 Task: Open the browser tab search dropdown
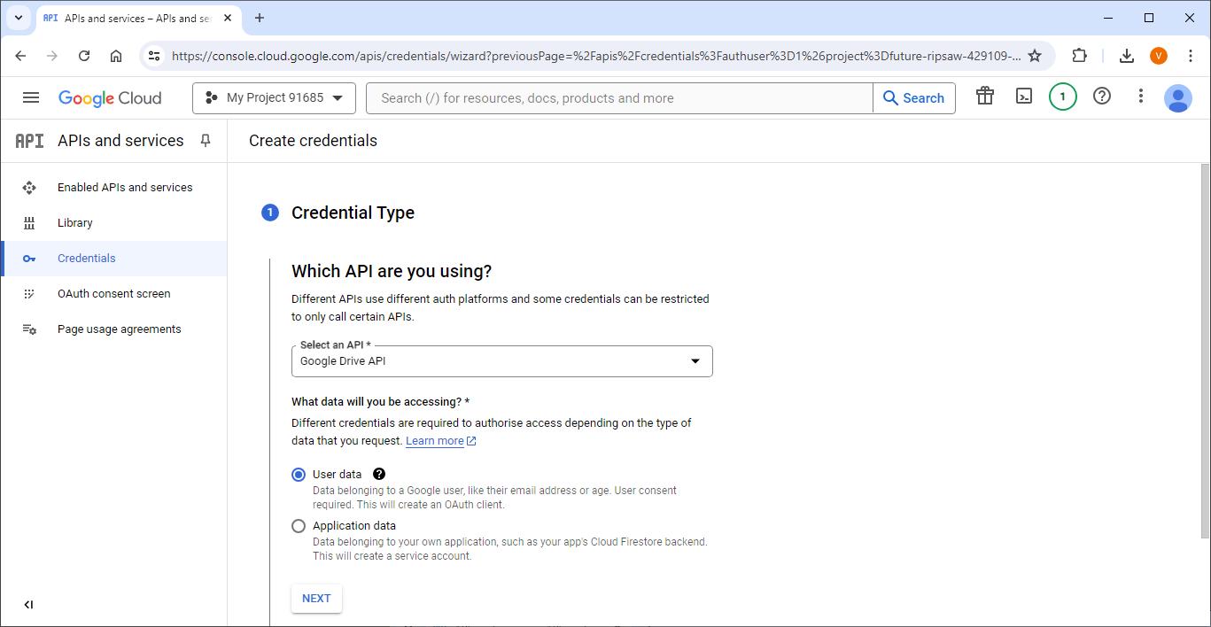click(x=18, y=18)
